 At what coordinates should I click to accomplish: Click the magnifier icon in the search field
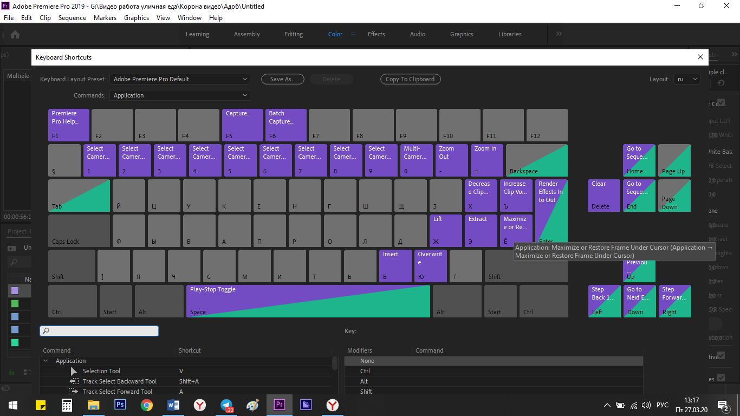coord(46,331)
